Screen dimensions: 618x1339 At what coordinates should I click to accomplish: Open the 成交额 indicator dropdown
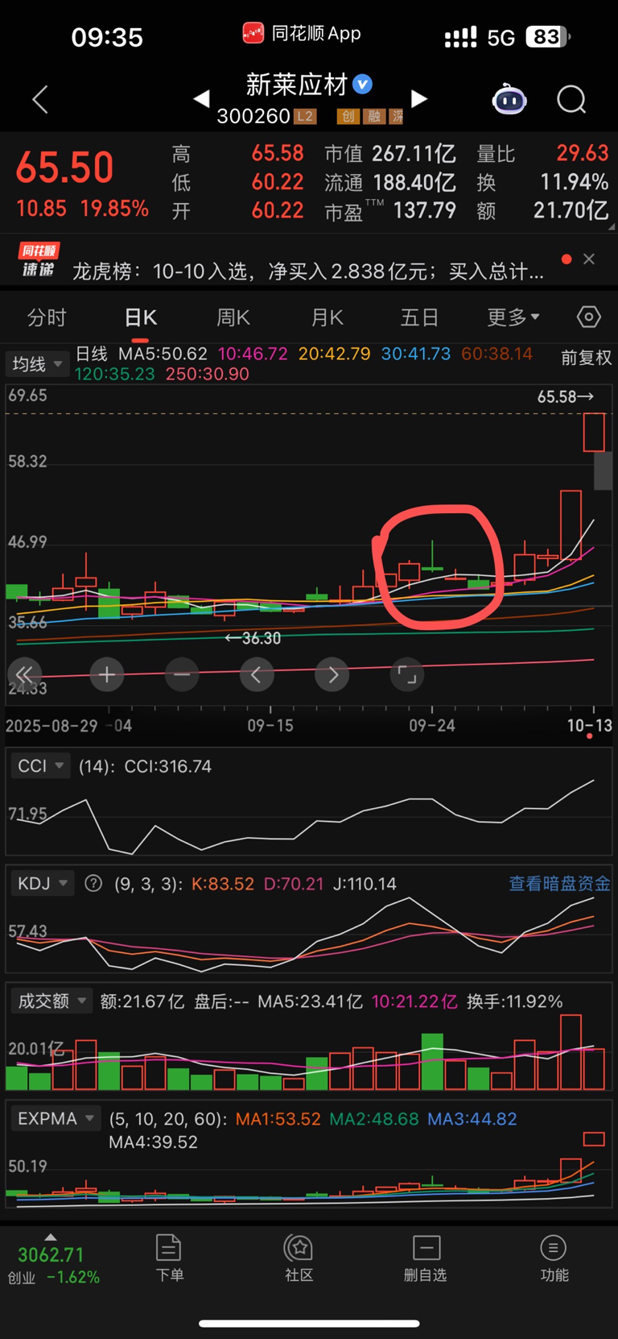[51, 1001]
